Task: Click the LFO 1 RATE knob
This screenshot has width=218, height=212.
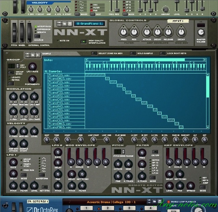Action: 13,162
